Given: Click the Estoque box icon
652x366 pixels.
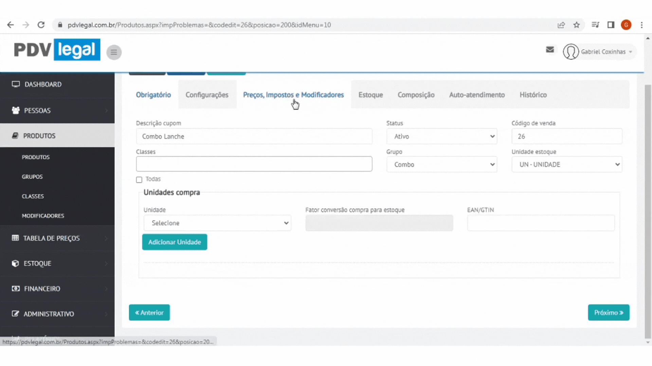Looking at the screenshot, I should click(x=15, y=263).
